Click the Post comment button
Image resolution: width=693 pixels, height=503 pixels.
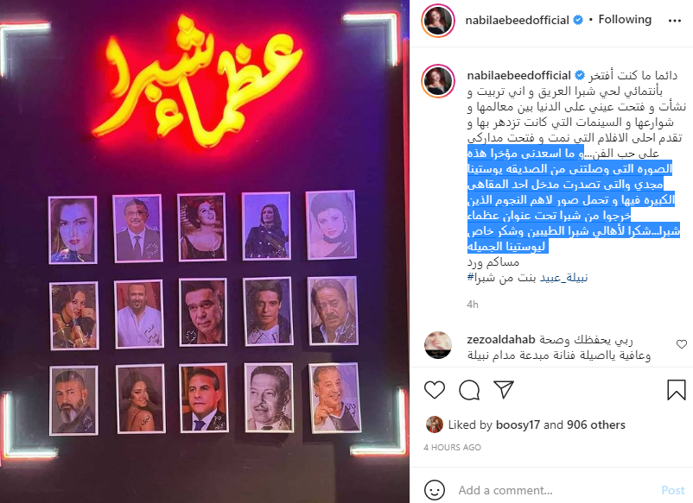coord(672,490)
